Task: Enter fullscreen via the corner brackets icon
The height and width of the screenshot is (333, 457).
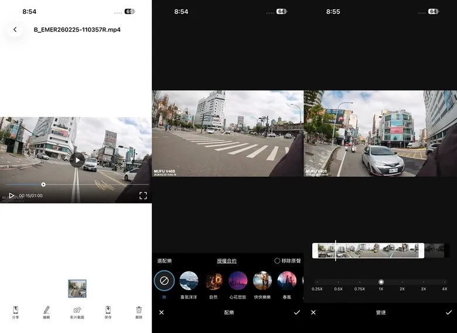Action: (x=143, y=195)
